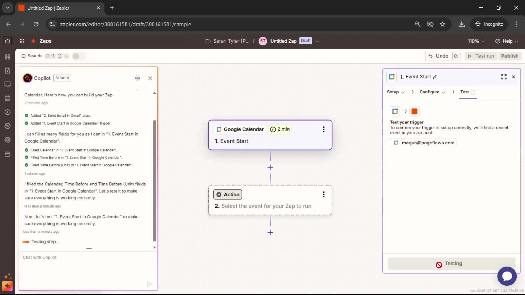Viewport: 525px width, 295px height.
Task: Open the settings gear in left sidebar
Action: tap(8, 140)
